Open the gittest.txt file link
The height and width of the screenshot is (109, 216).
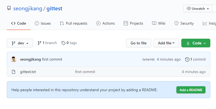tap(28, 72)
